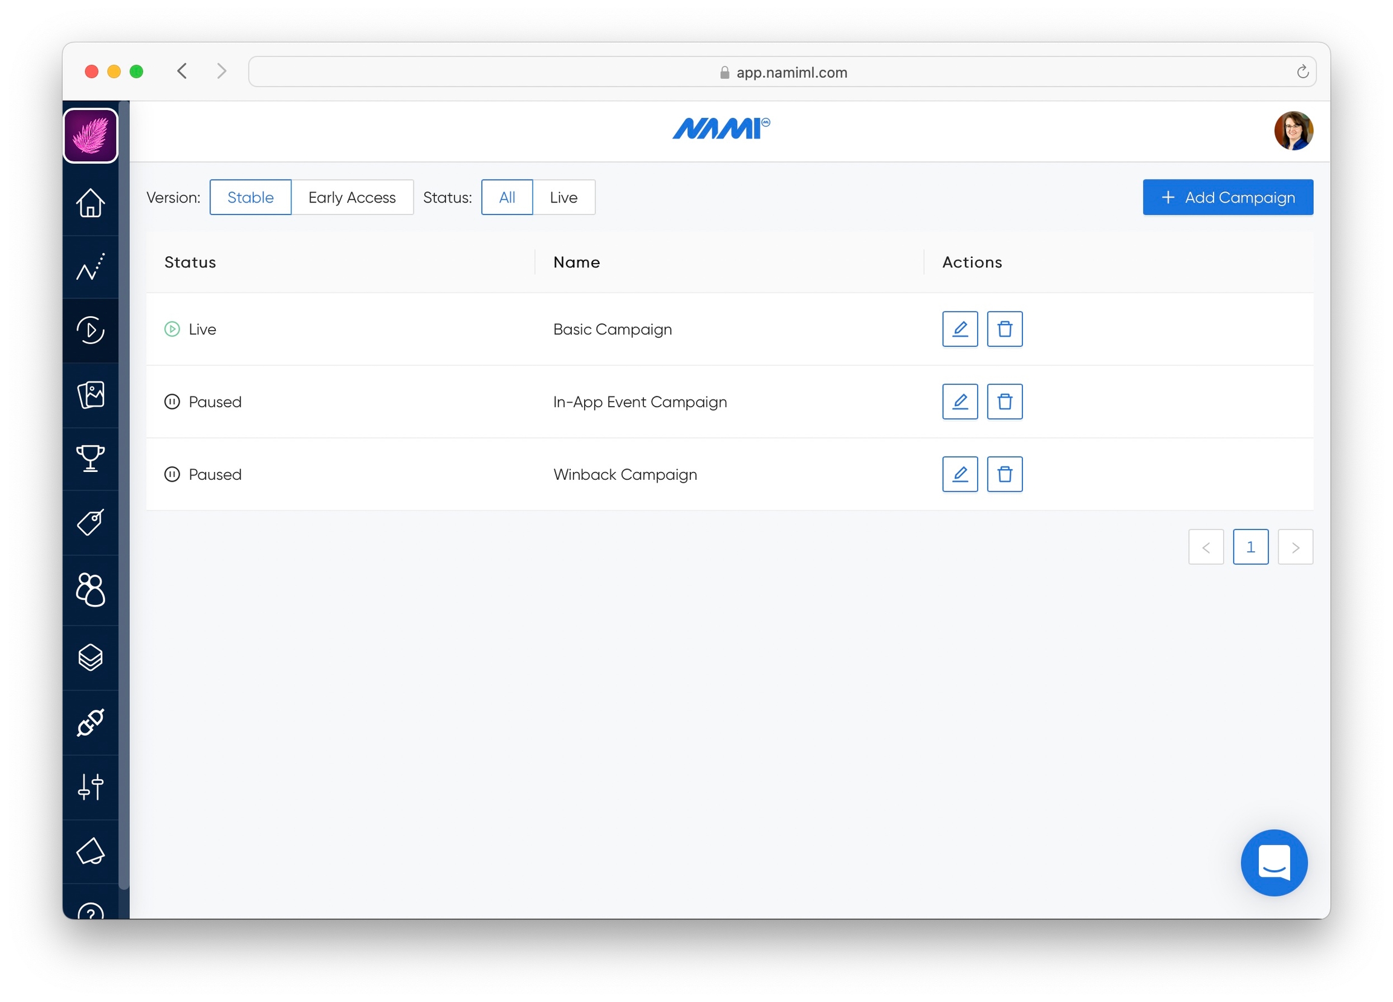
Task: Click the Add Campaign button
Action: pos(1227,198)
